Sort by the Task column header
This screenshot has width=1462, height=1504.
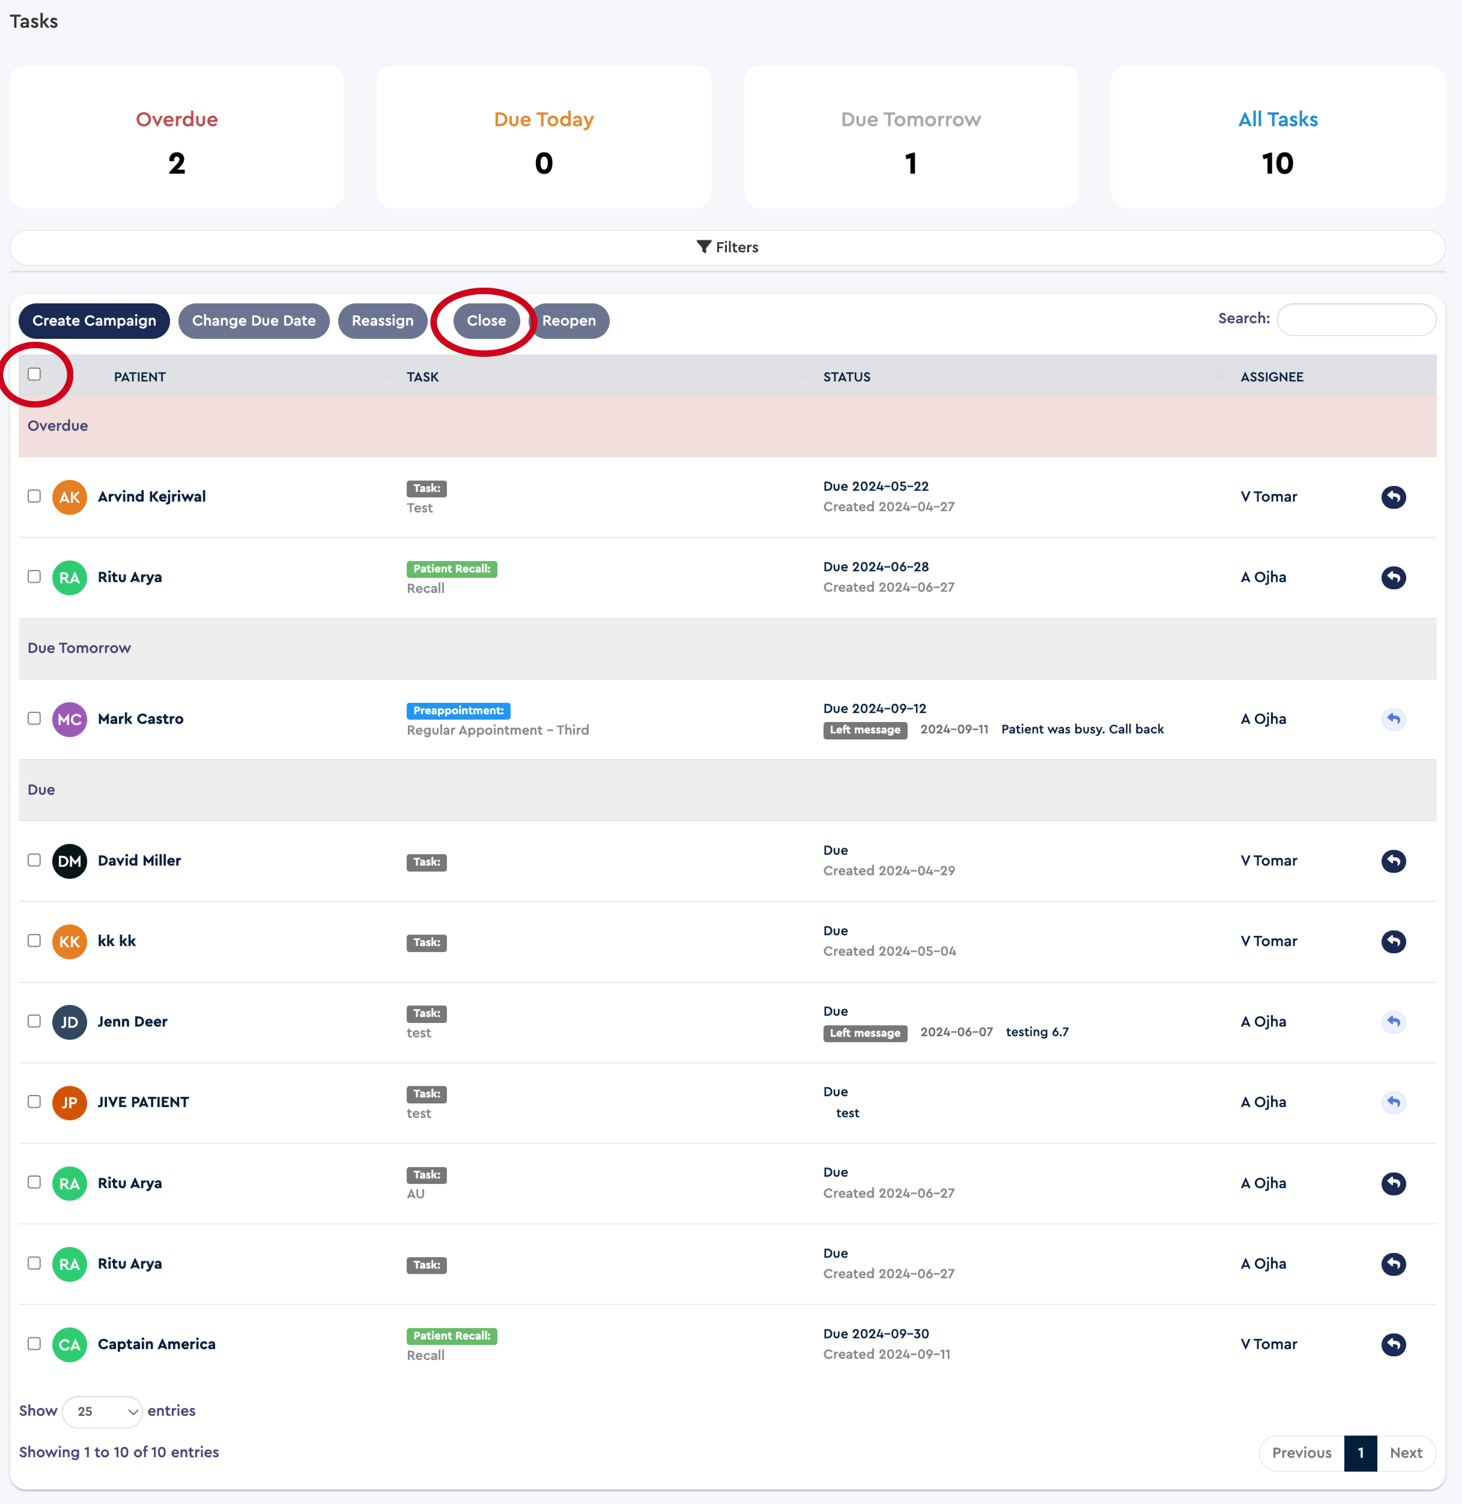coord(423,377)
